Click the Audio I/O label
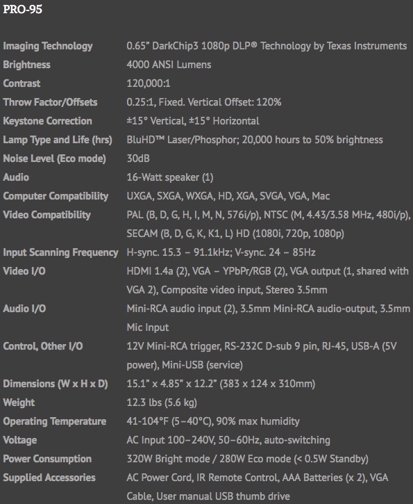The width and height of the screenshot is (413, 504). click(x=24, y=309)
